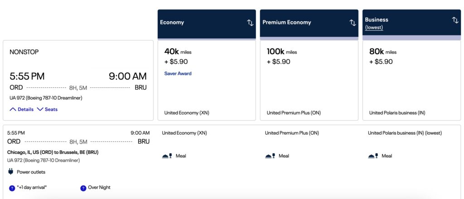Sort by Business column arrows icon
This screenshot has height=199, width=464.
[x=455, y=20]
